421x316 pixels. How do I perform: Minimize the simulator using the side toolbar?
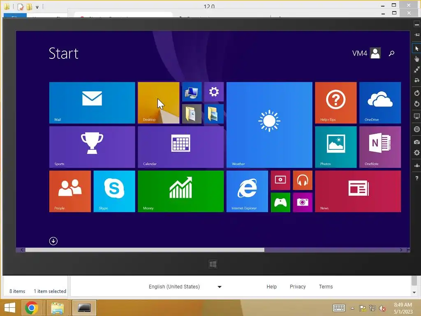point(417,24)
